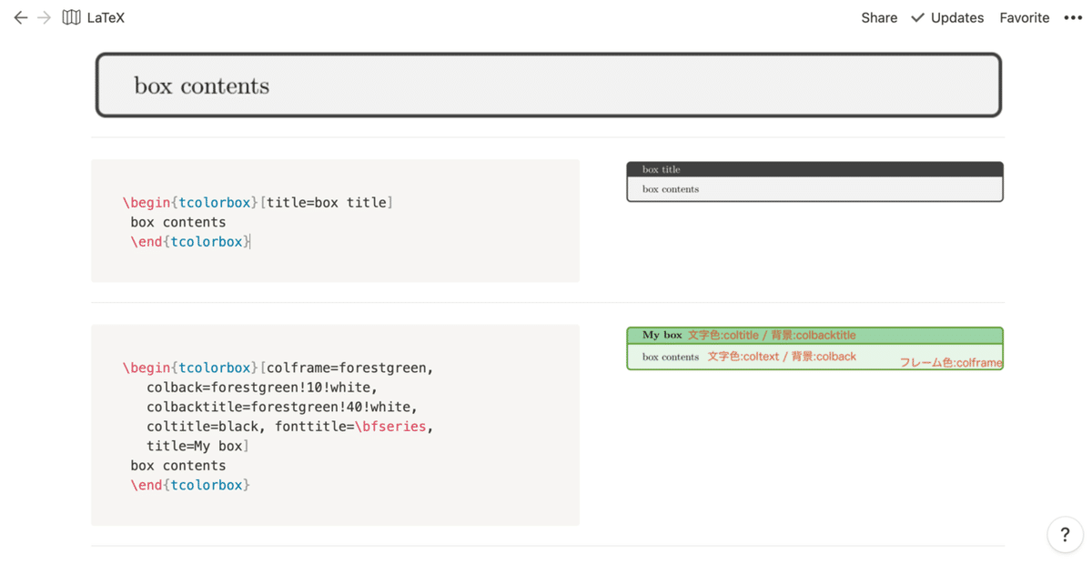Mark page as Favorite
Viewport: 1092px width, 564px height.
1024,17
